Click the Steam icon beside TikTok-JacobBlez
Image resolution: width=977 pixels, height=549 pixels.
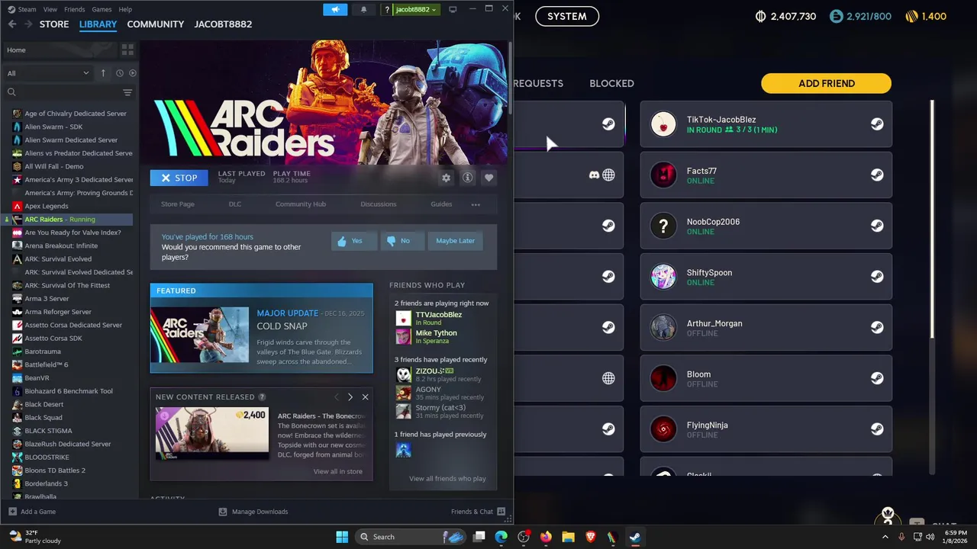click(877, 124)
